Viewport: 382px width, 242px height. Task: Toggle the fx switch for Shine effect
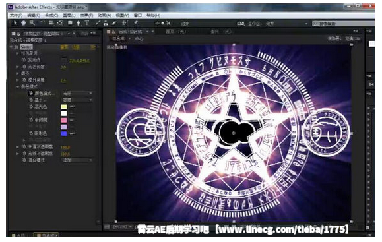pyautogui.click(x=16, y=47)
